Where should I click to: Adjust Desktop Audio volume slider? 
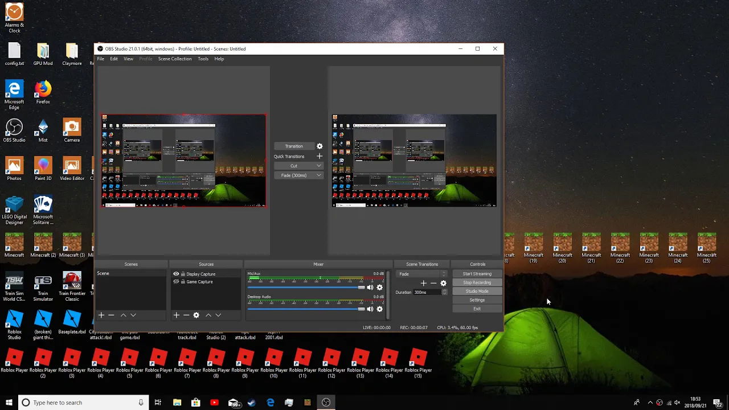306,309
